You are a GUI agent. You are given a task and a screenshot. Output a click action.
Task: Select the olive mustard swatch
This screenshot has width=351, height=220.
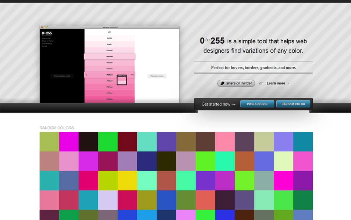tap(147, 200)
